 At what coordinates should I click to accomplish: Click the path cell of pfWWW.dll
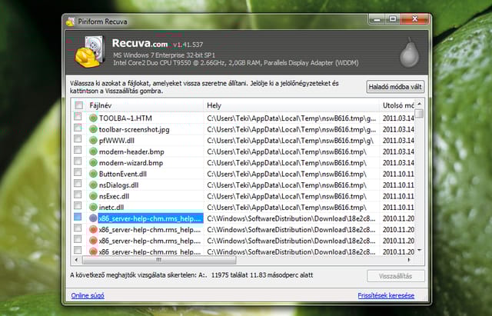(x=291, y=141)
